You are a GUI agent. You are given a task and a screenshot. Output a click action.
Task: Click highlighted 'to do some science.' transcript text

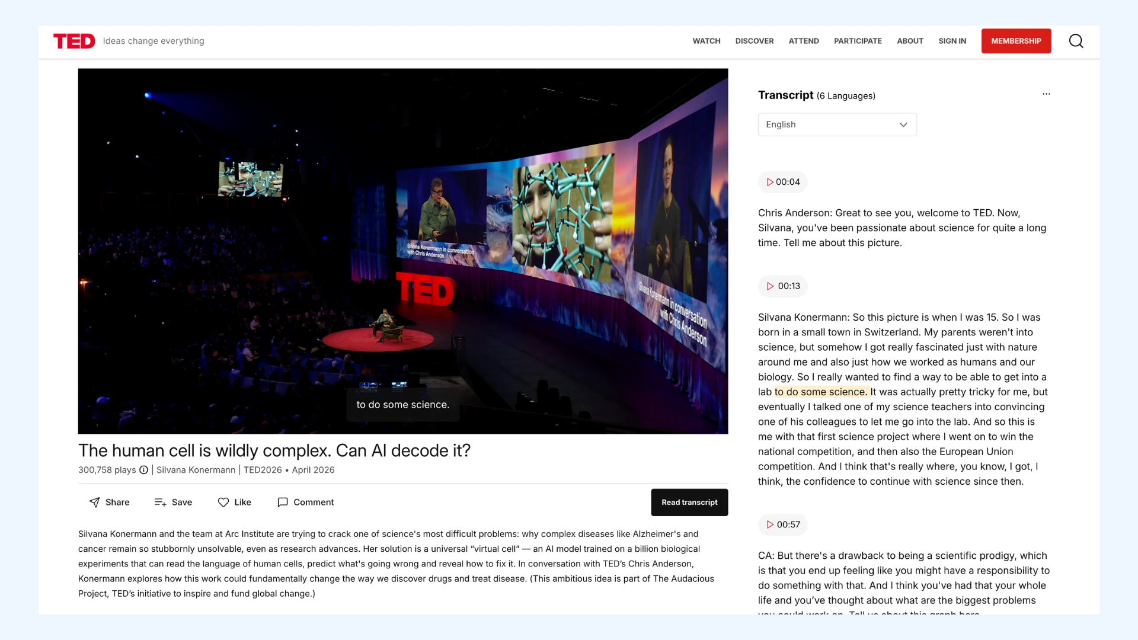821,392
